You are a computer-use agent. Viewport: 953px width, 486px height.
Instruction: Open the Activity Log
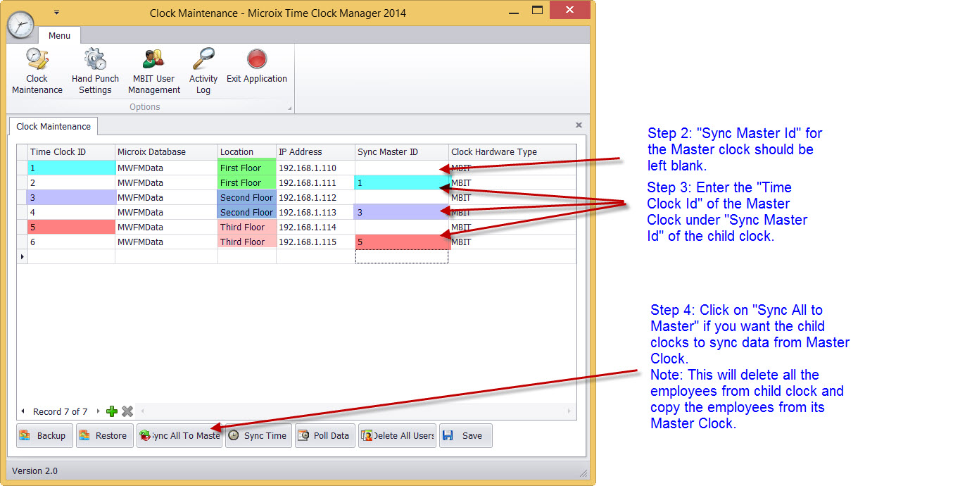tap(203, 71)
